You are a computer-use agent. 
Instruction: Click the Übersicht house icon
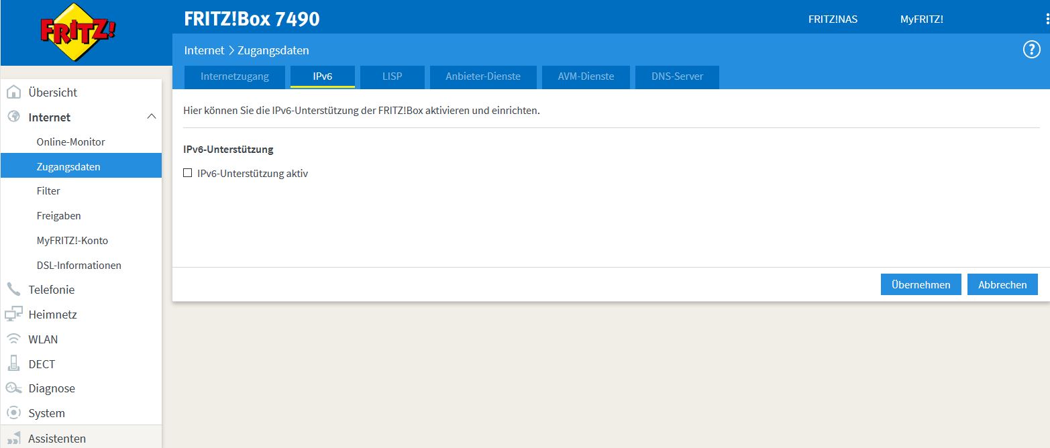point(13,92)
